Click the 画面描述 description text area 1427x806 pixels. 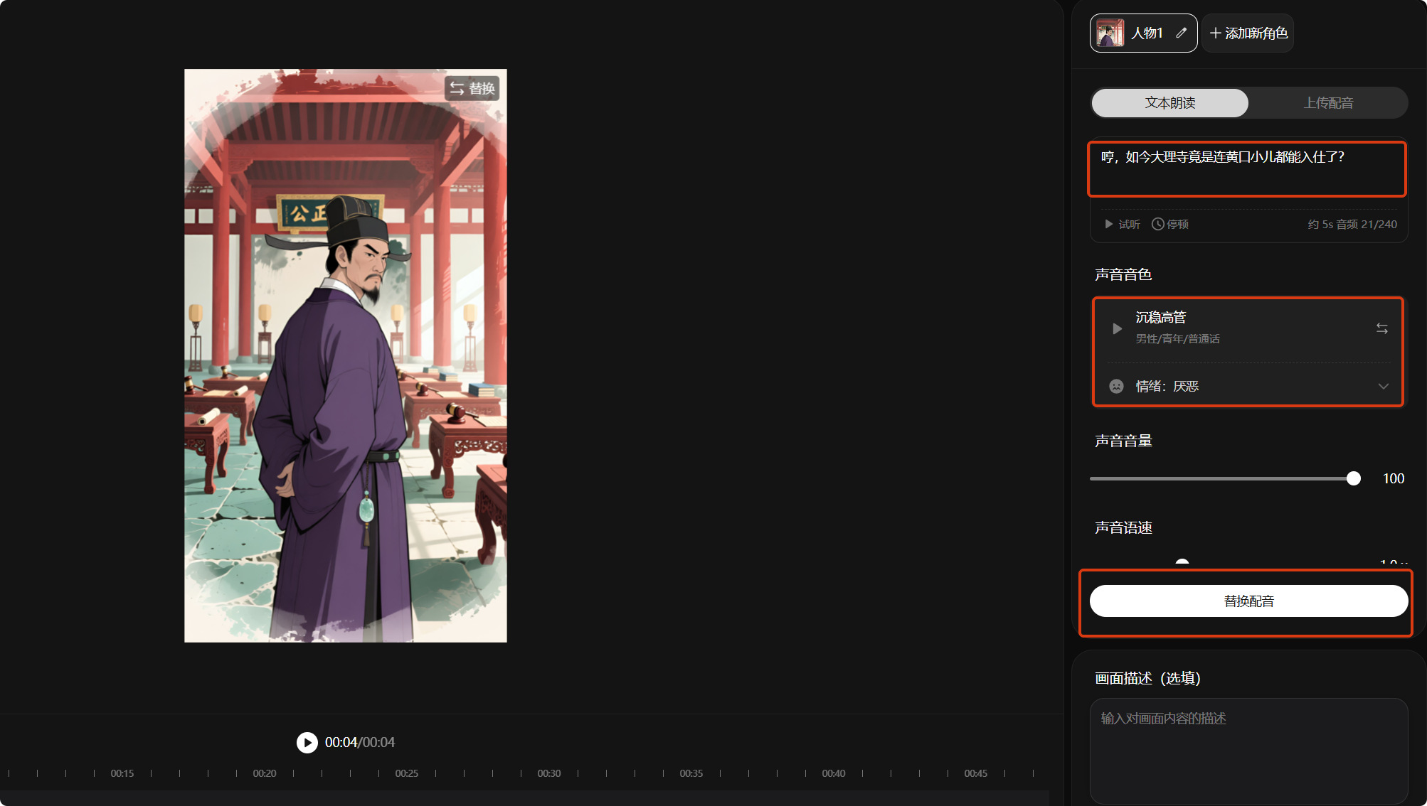1248,750
